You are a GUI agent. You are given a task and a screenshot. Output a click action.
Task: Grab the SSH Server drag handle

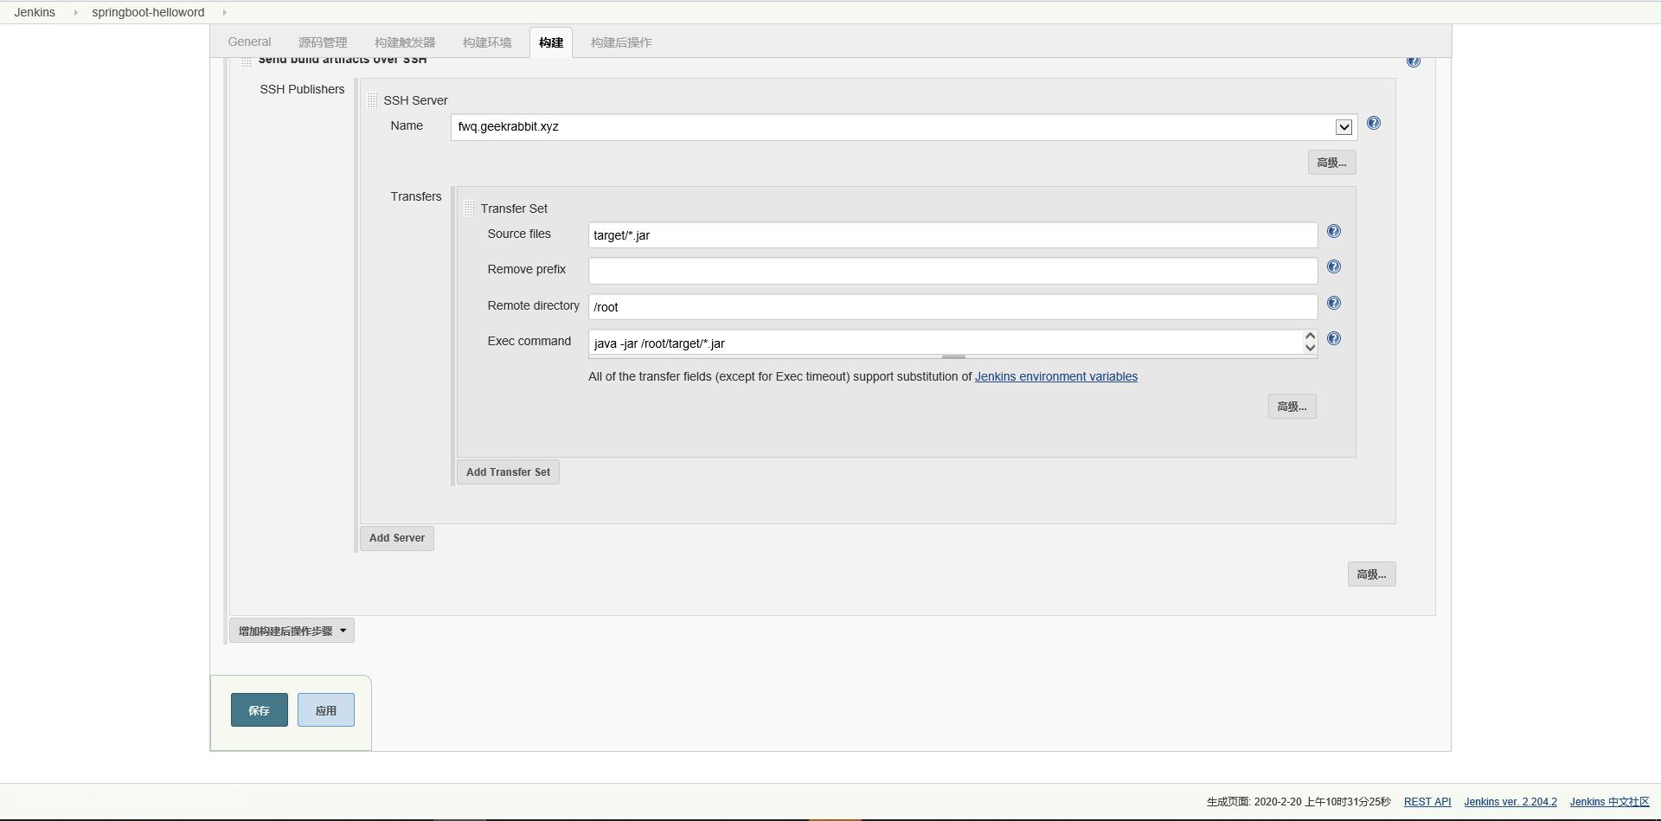(x=372, y=100)
